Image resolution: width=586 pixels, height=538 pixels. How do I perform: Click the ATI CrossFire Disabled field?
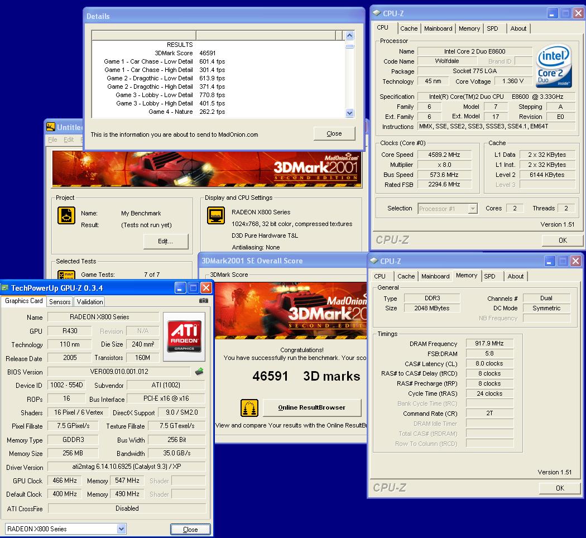tap(127, 508)
